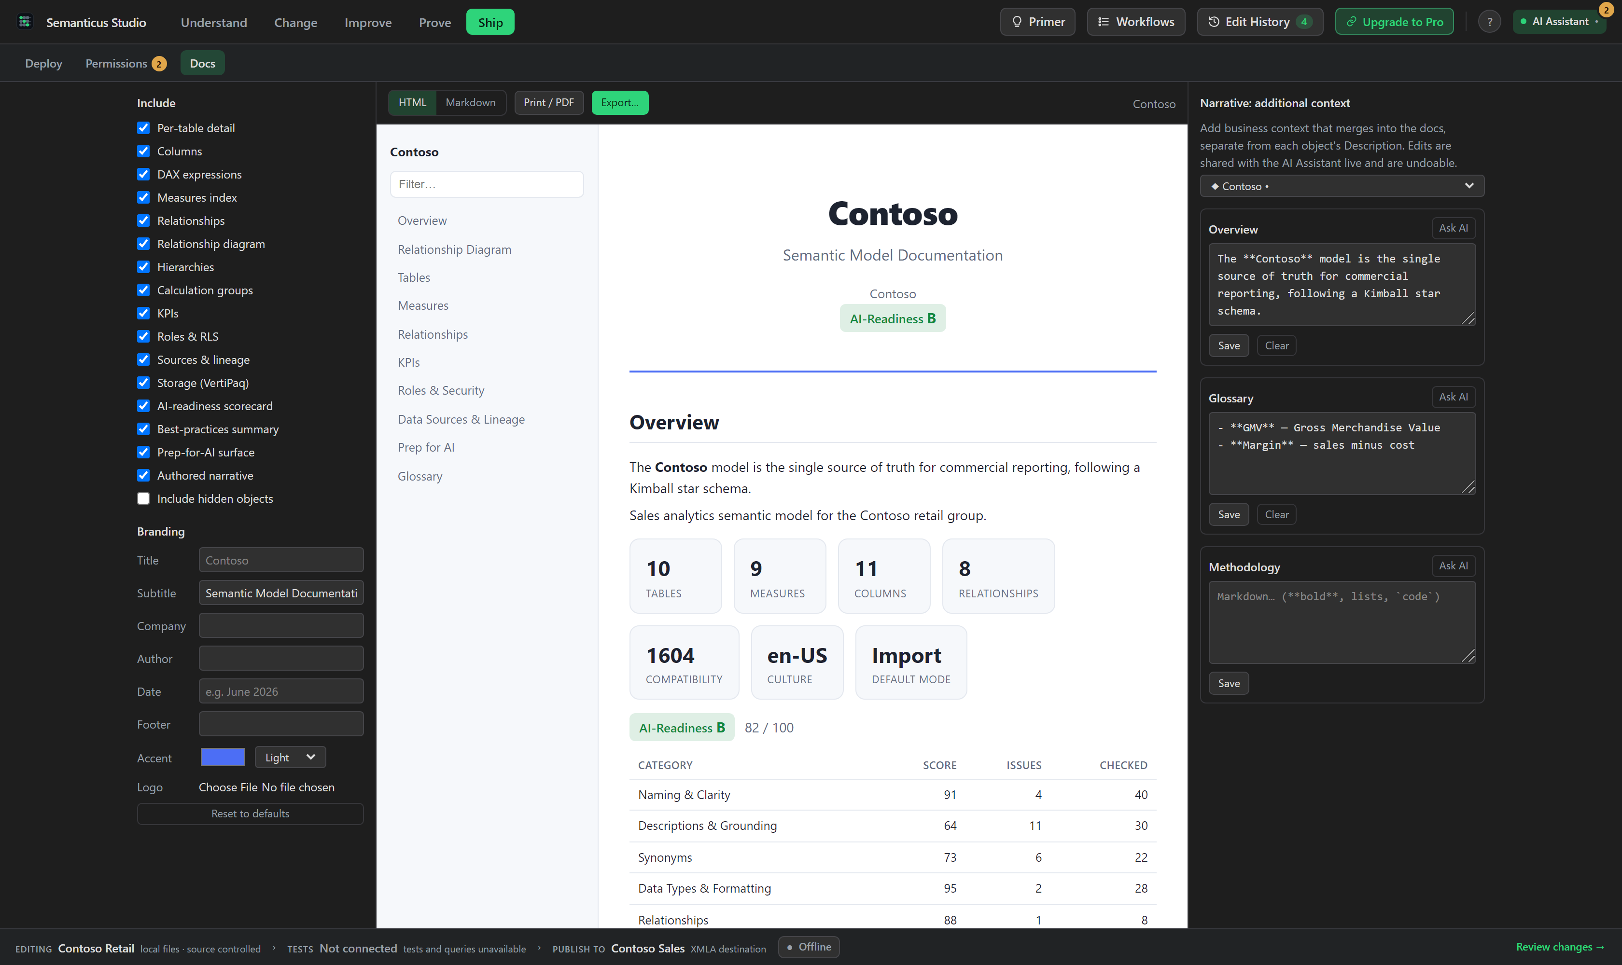Image resolution: width=1622 pixels, height=965 pixels.
Task: Uncheck the Authored narrative checkbox
Action: (x=143, y=475)
